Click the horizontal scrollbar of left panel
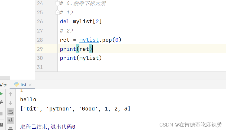This screenshot has height=130, width=226. pos(5,78)
